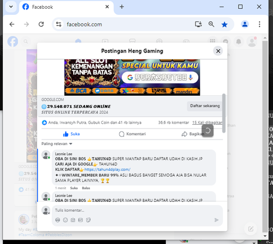273x244 pixels.
Task: Open the Messenger icon in the header
Action: tap(225, 42)
